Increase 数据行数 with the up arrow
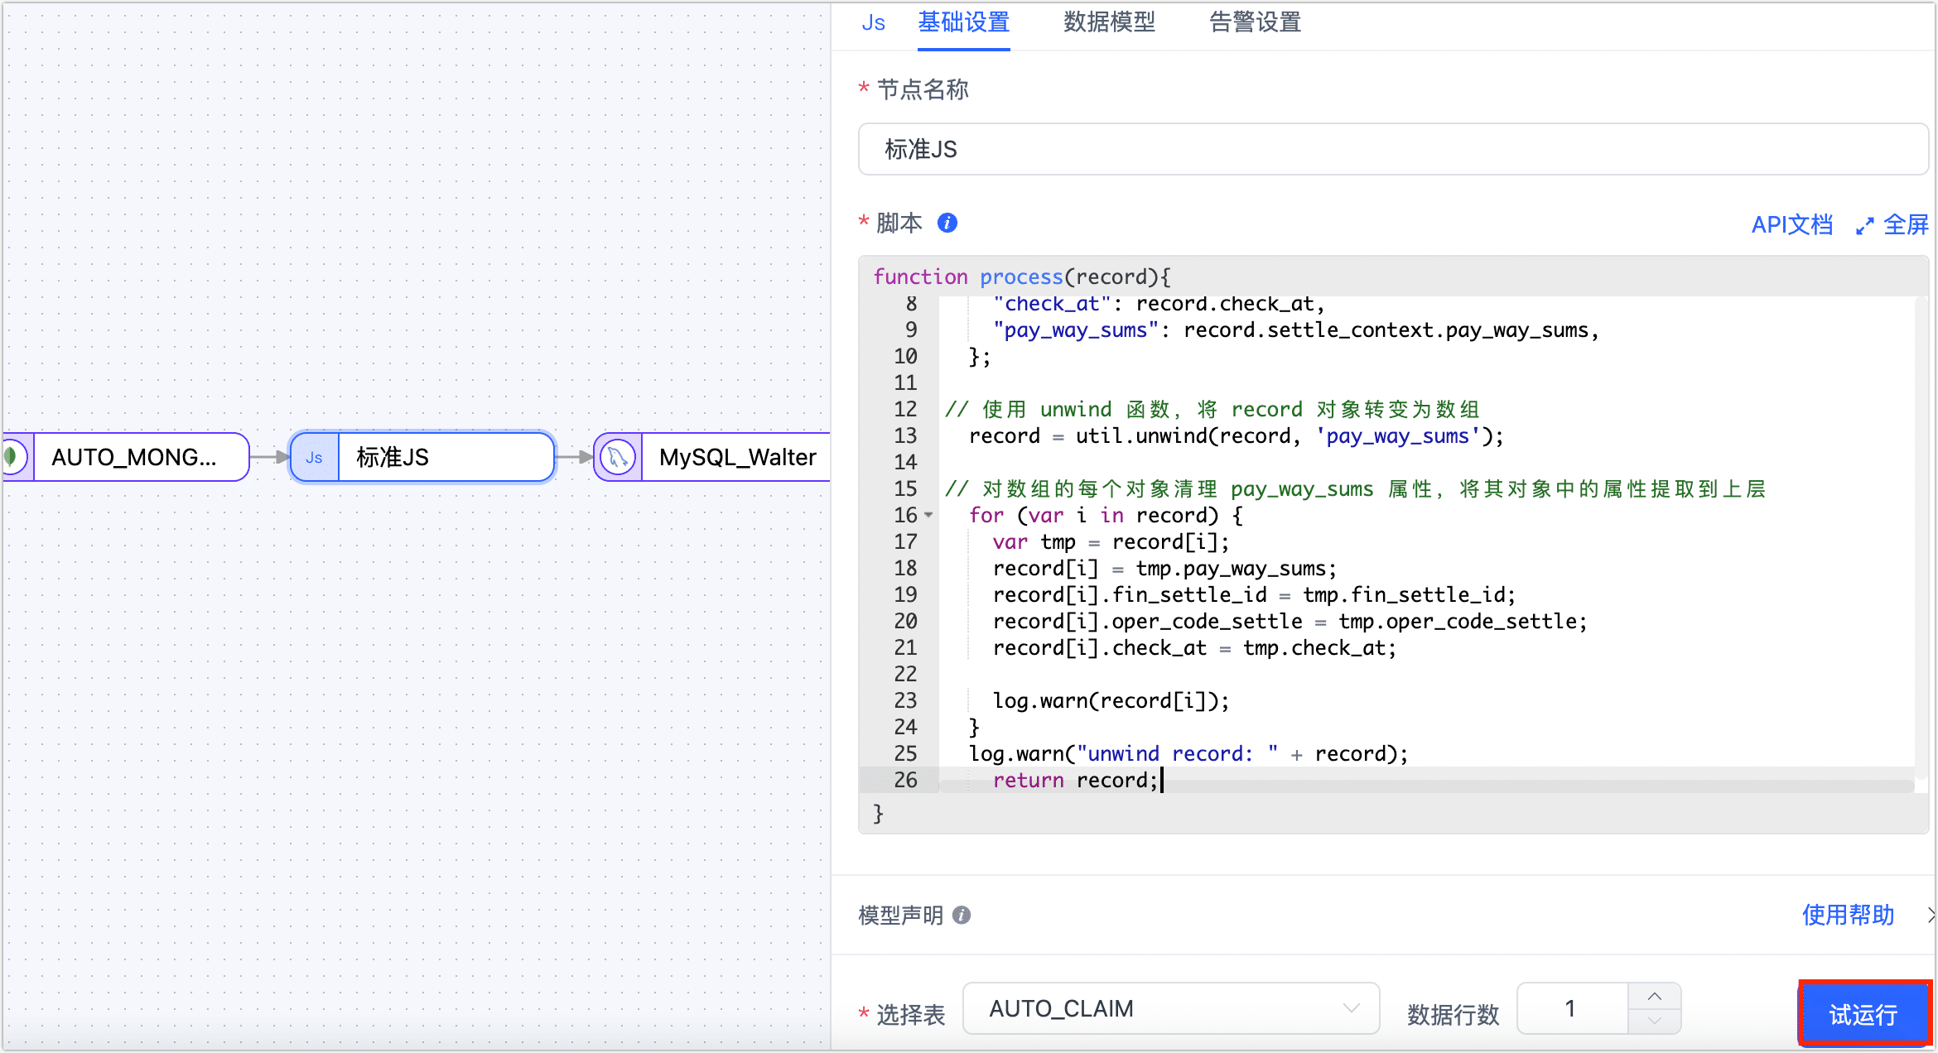This screenshot has width=1938, height=1053. tap(1654, 996)
